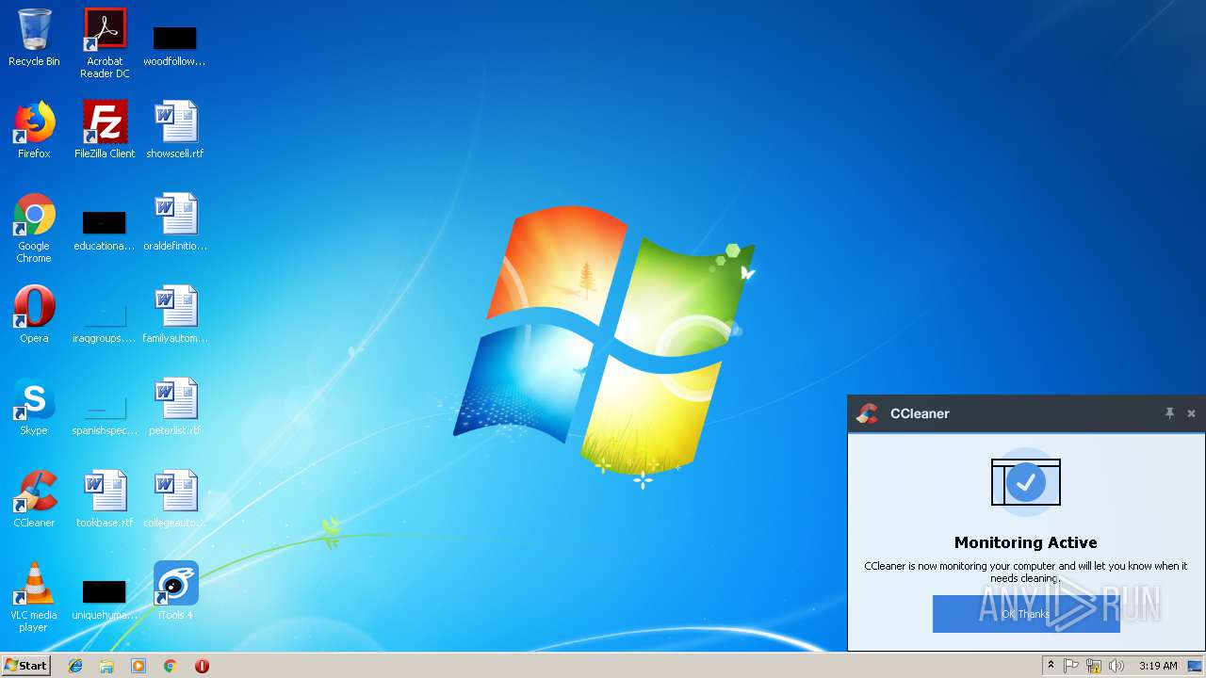Open Chrome from the taskbar

[x=171, y=666]
